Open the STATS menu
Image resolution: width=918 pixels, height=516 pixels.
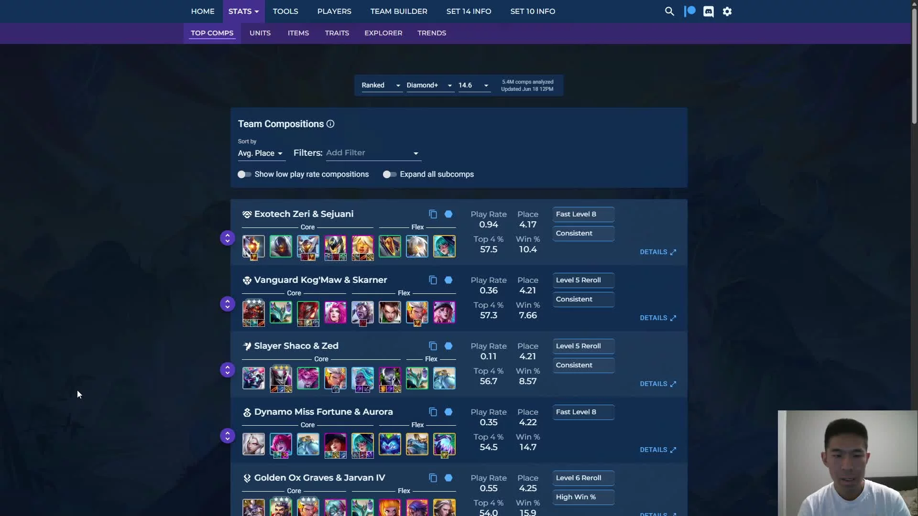click(243, 11)
